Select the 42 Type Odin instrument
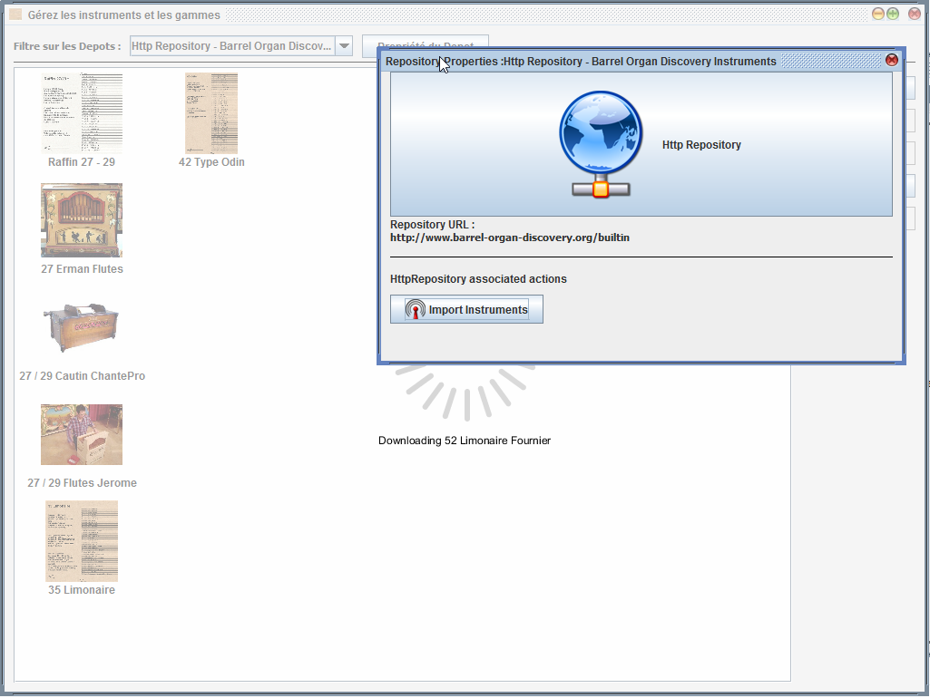Viewport: 930px width, 698px height. click(211, 113)
